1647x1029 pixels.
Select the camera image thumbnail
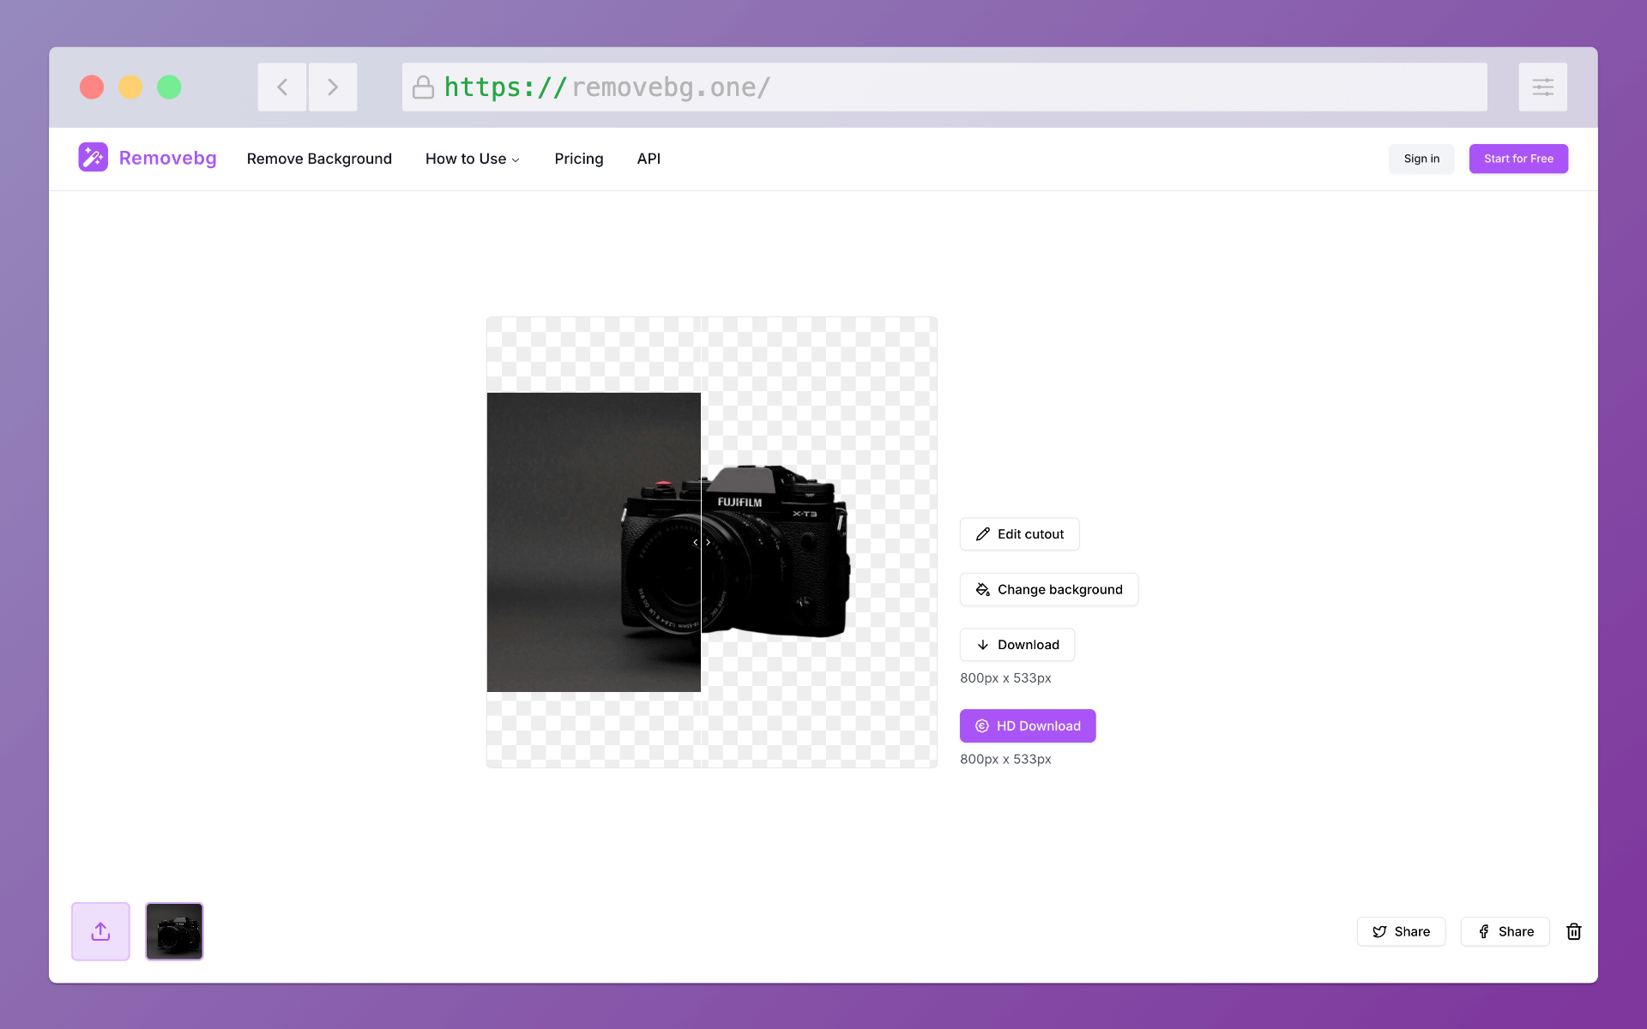click(174, 931)
